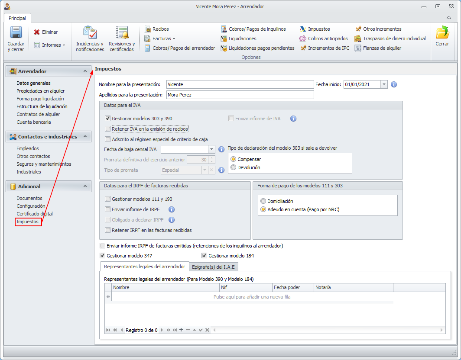Click info icon beside Tipo de prorrata
Image resolution: width=461 pixels, height=360 pixels.
pyautogui.click(x=221, y=170)
